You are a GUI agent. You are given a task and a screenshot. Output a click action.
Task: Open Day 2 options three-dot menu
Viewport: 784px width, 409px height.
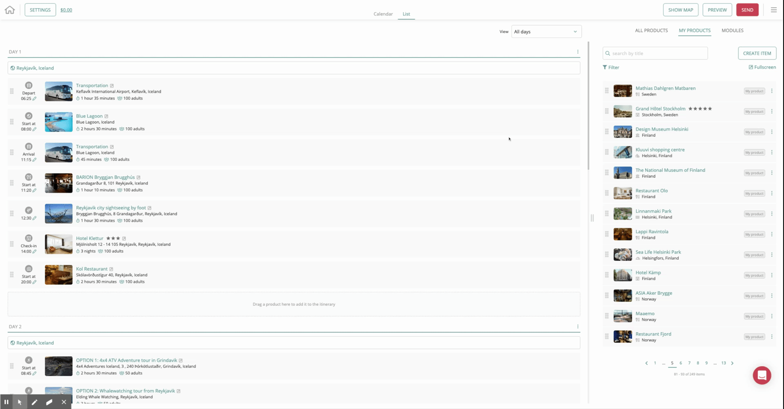point(577,326)
